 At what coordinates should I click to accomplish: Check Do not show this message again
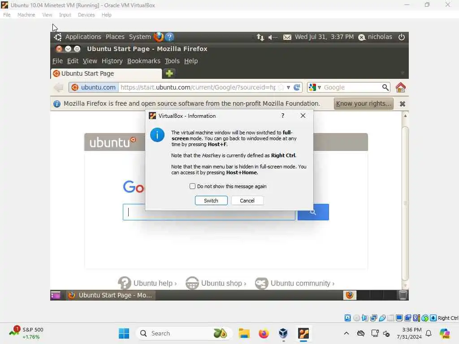tap(192, 186)
